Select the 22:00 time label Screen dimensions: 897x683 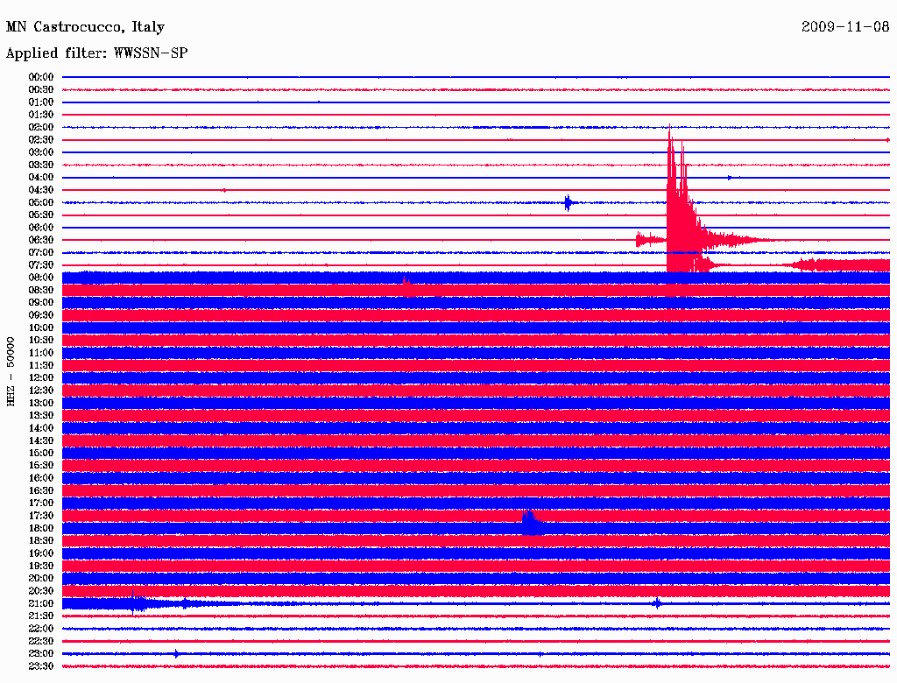point(41,629)
